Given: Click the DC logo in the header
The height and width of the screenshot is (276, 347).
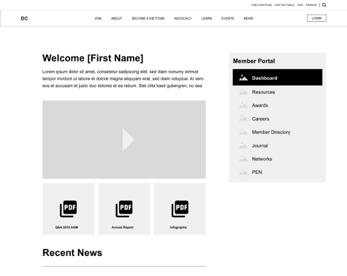Looking at the screenshot, I should pos(25,18).
